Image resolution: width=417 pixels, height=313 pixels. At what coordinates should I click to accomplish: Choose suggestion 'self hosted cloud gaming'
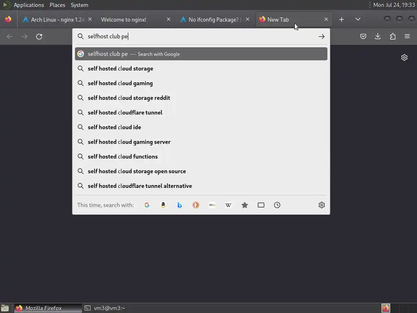201,83
